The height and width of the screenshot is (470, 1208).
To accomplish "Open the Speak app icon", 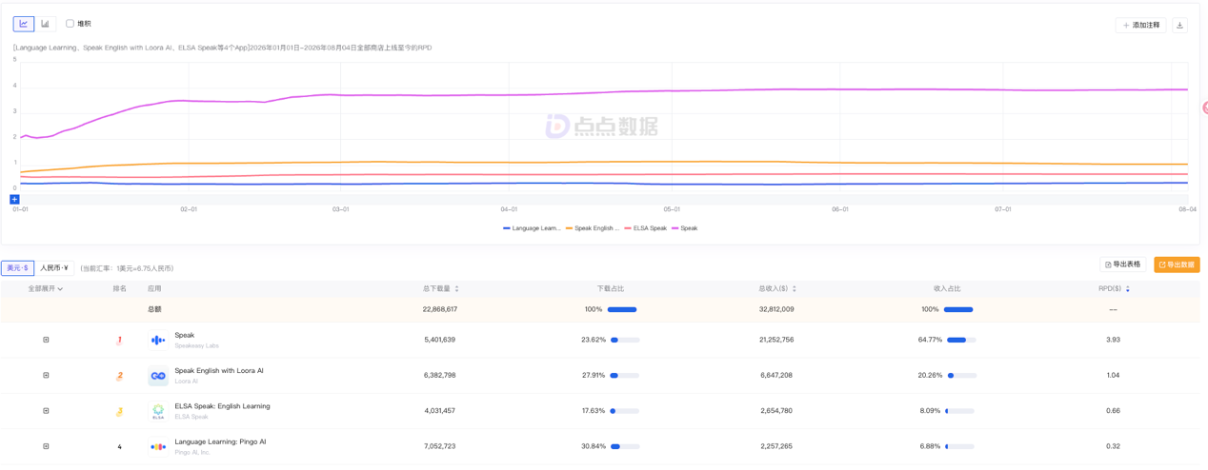I will (158, 340).
